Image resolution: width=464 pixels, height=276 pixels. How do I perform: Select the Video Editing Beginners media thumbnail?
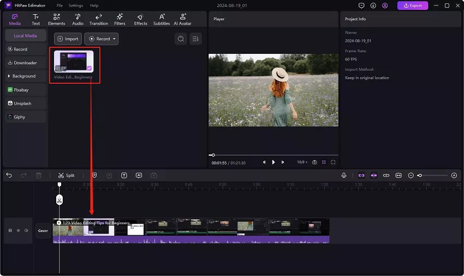pos(74,62)
